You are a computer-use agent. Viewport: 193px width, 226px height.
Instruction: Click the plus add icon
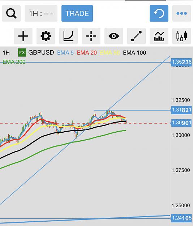[23, 36]
